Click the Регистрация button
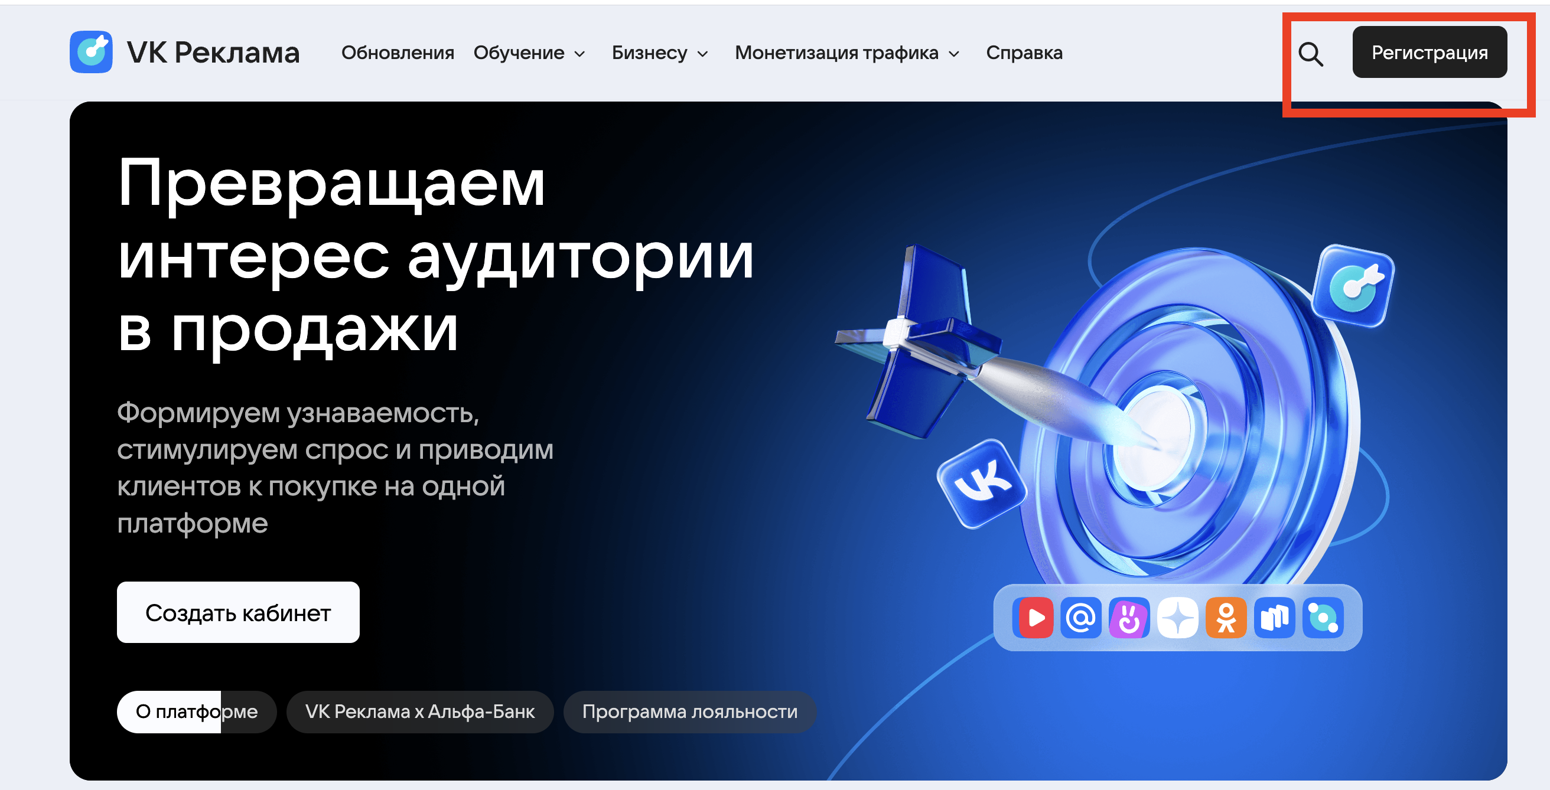 click(1429, 53)
